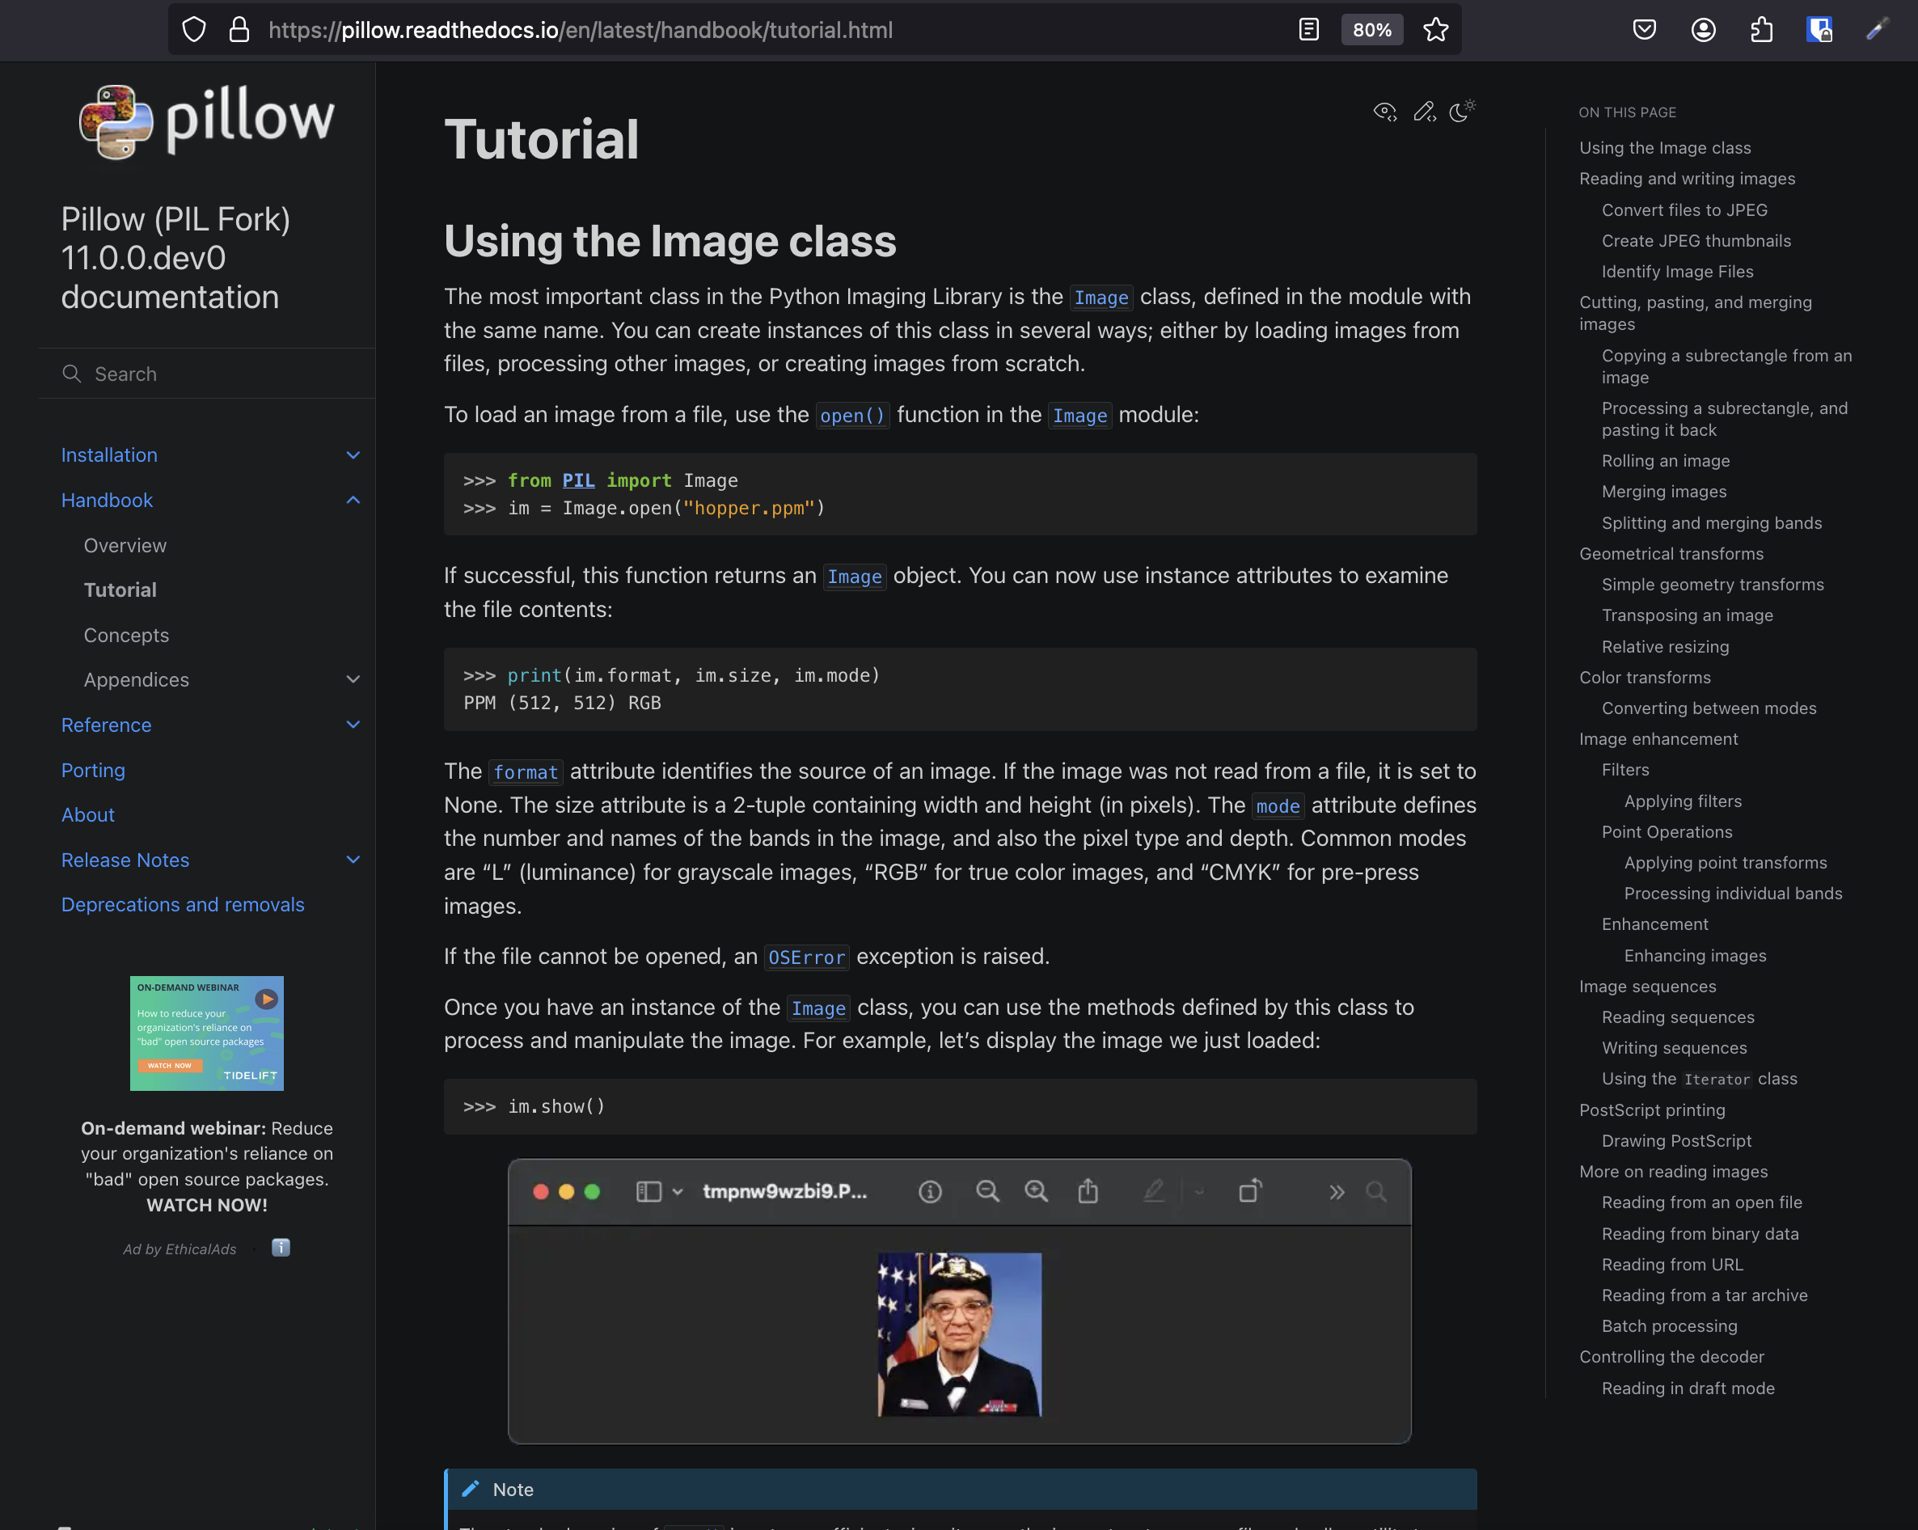Jump to Rolling an image section
Viewport: 1918px width, 1530px height.
click(1666, 461)
